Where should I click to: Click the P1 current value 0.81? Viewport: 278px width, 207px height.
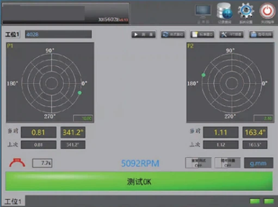tap(39, 133)
